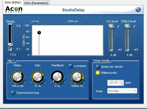Enable the Lowpass checkbox
Viewport: 147px width, 109px height.
pyautogui.click(x=70, y=66)
